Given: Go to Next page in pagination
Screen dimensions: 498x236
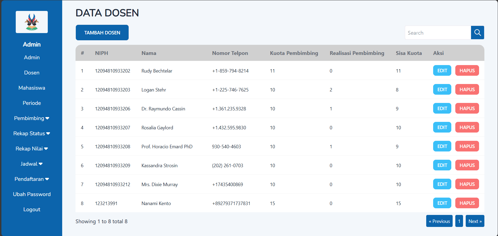Looking at the screenshot, I should (475, 221).
